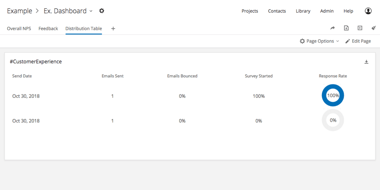Click Edit Page button
This screenshot has height=190, width=380.
[358, 41]
